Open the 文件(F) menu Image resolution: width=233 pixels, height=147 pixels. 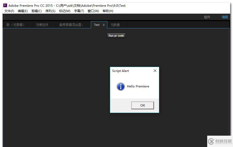tap(9, 11)
